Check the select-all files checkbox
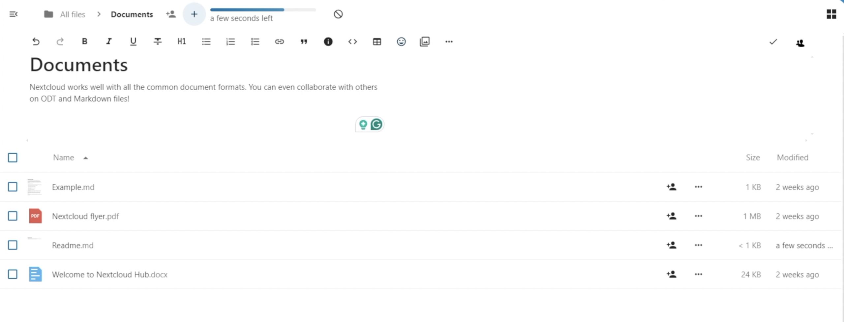This screenshot has width=844, height=322. pos(13,158)
